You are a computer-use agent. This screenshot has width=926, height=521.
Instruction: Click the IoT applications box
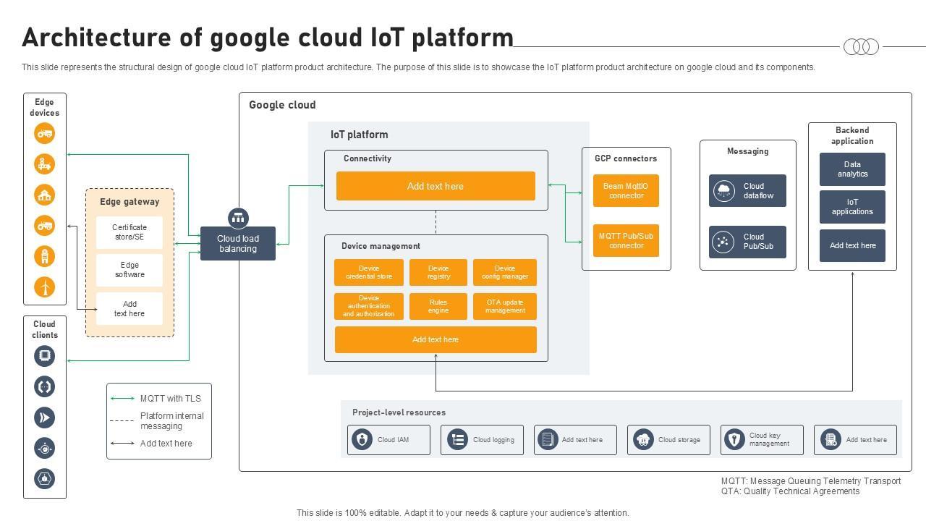(x=852, y=207)
